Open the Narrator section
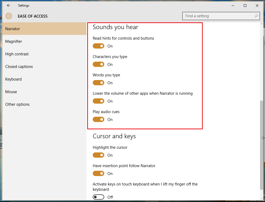The width and height of the screenshot is (265, 202). point(44,29)
